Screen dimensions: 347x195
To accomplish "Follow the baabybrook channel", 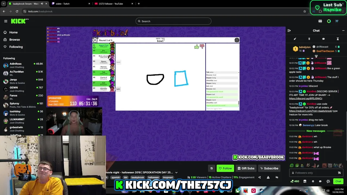I will (225, 168).
